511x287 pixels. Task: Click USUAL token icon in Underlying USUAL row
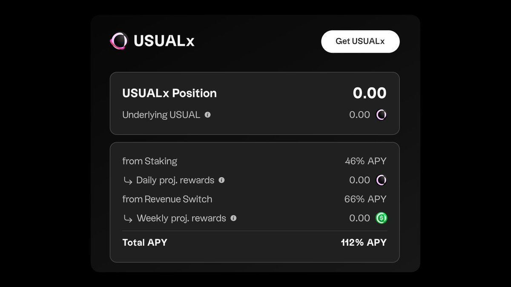tap(381, 115)
